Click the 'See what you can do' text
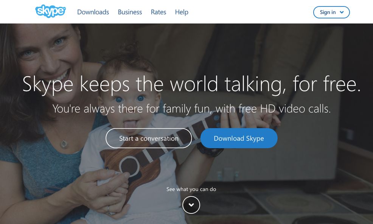The image size is (373, 224). pyautogui.click(x=191, y=189)
